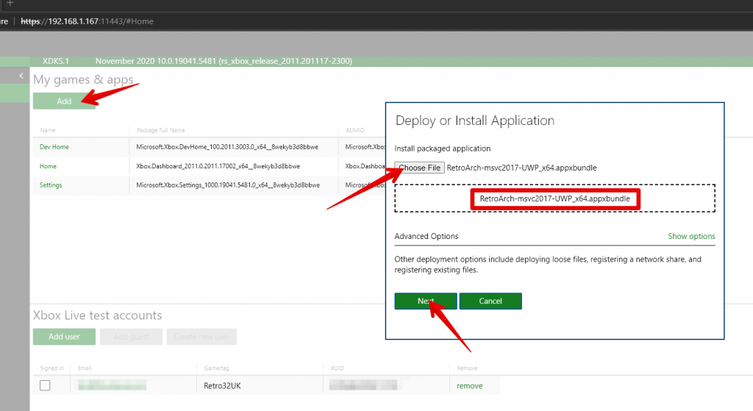Click the Email column header
Viewport: 753px width, 411px height.
coord(85,368)
